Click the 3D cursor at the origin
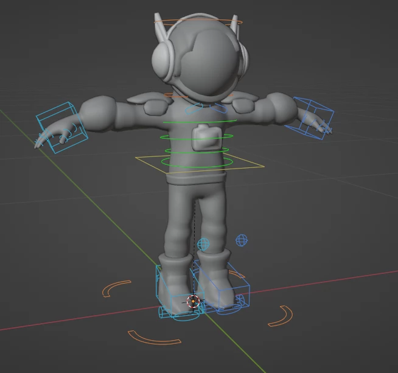Viewport: 398px width, 373px height. pyautogui.click(x=193, y=301)
